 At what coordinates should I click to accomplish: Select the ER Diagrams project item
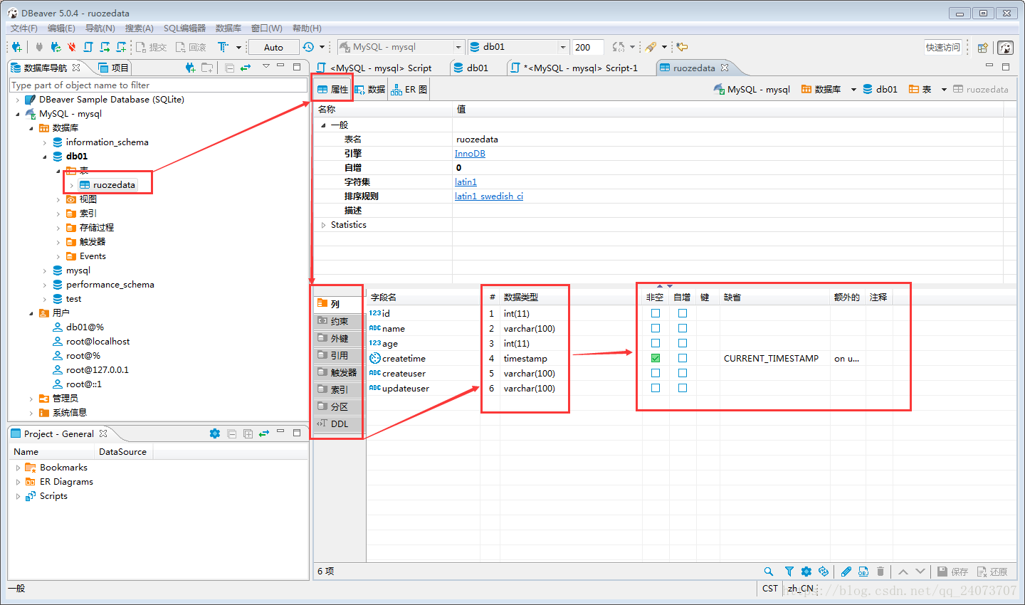click(x=60, y=482)
